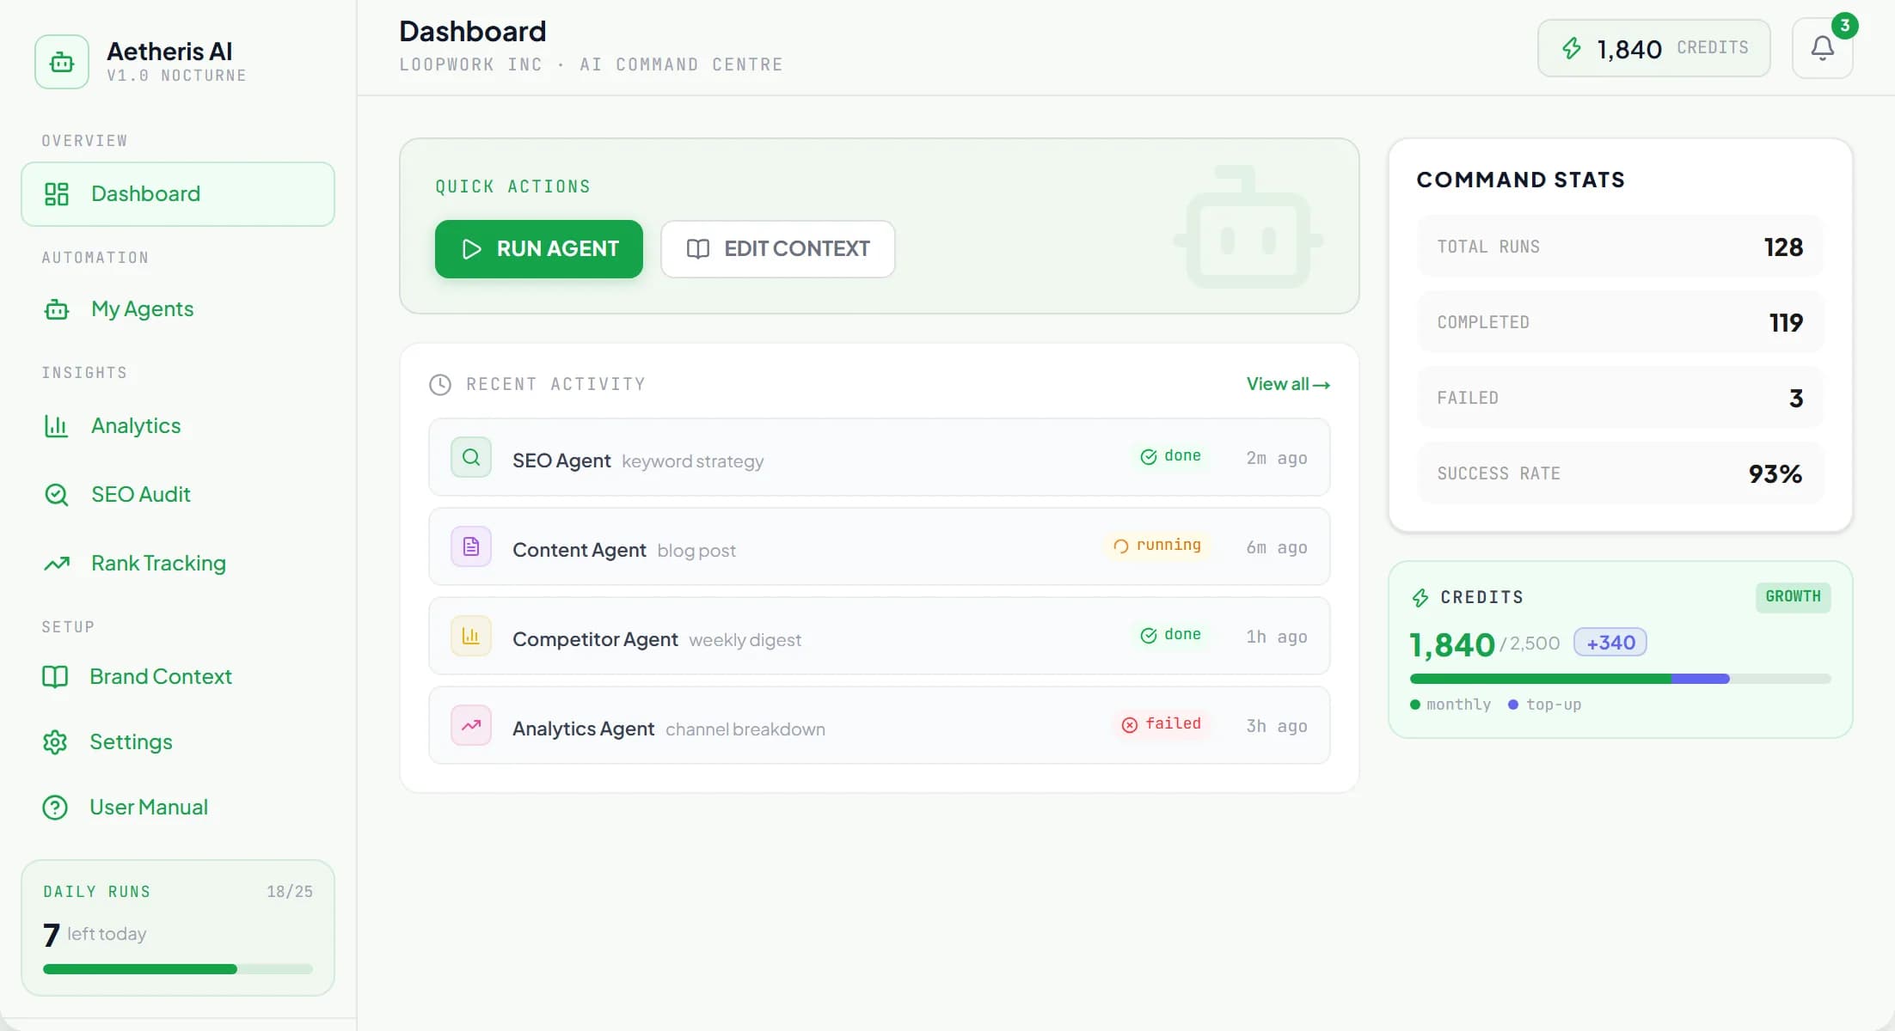
Task: Click the Content Agent document icon
Action: pos(471,546)
